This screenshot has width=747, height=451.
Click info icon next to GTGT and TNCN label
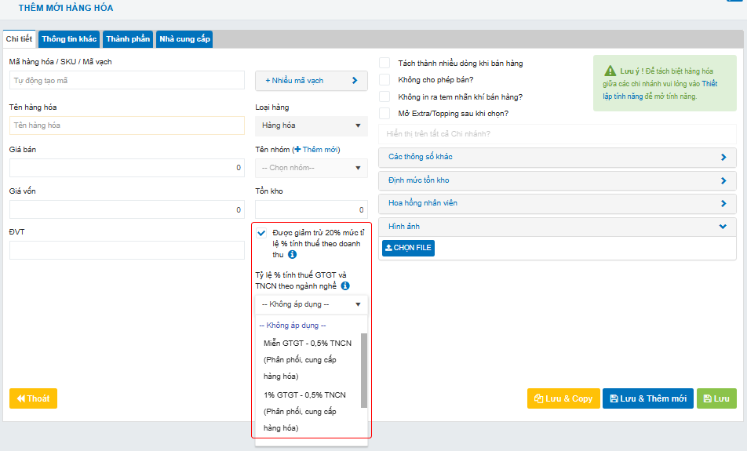pos(345,286)
